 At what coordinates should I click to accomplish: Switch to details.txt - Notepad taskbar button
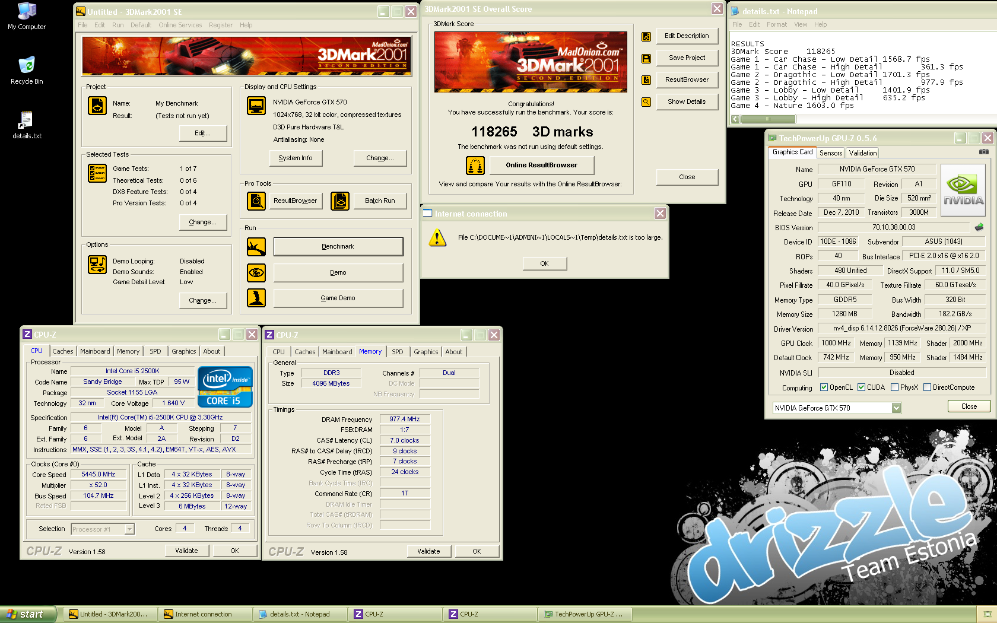[299, 614]
